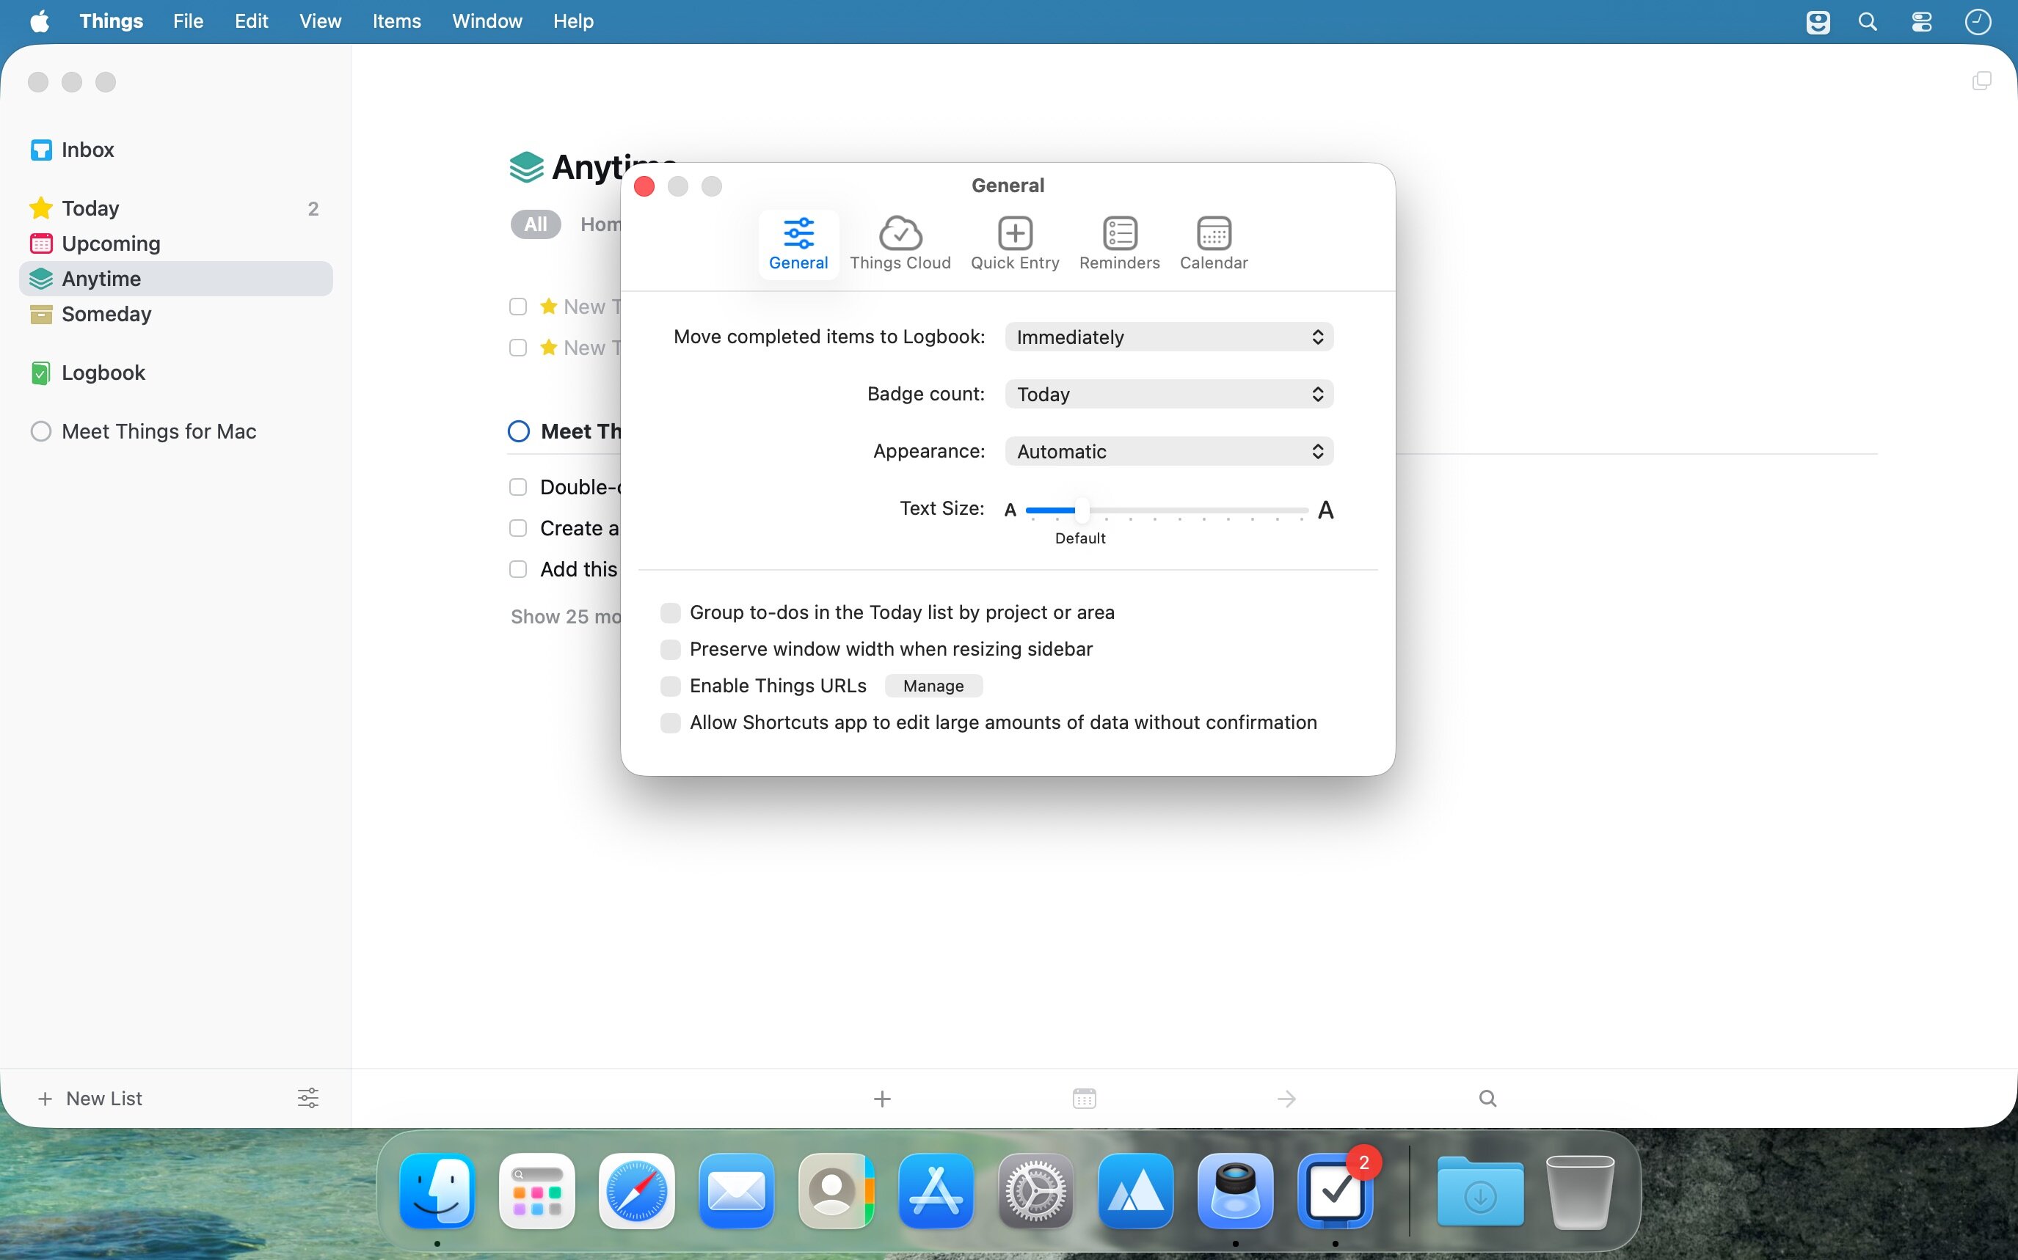Select the Anytime list in sidebar
This screenshot has height=1260, width=2018.
tap(175, 279)
